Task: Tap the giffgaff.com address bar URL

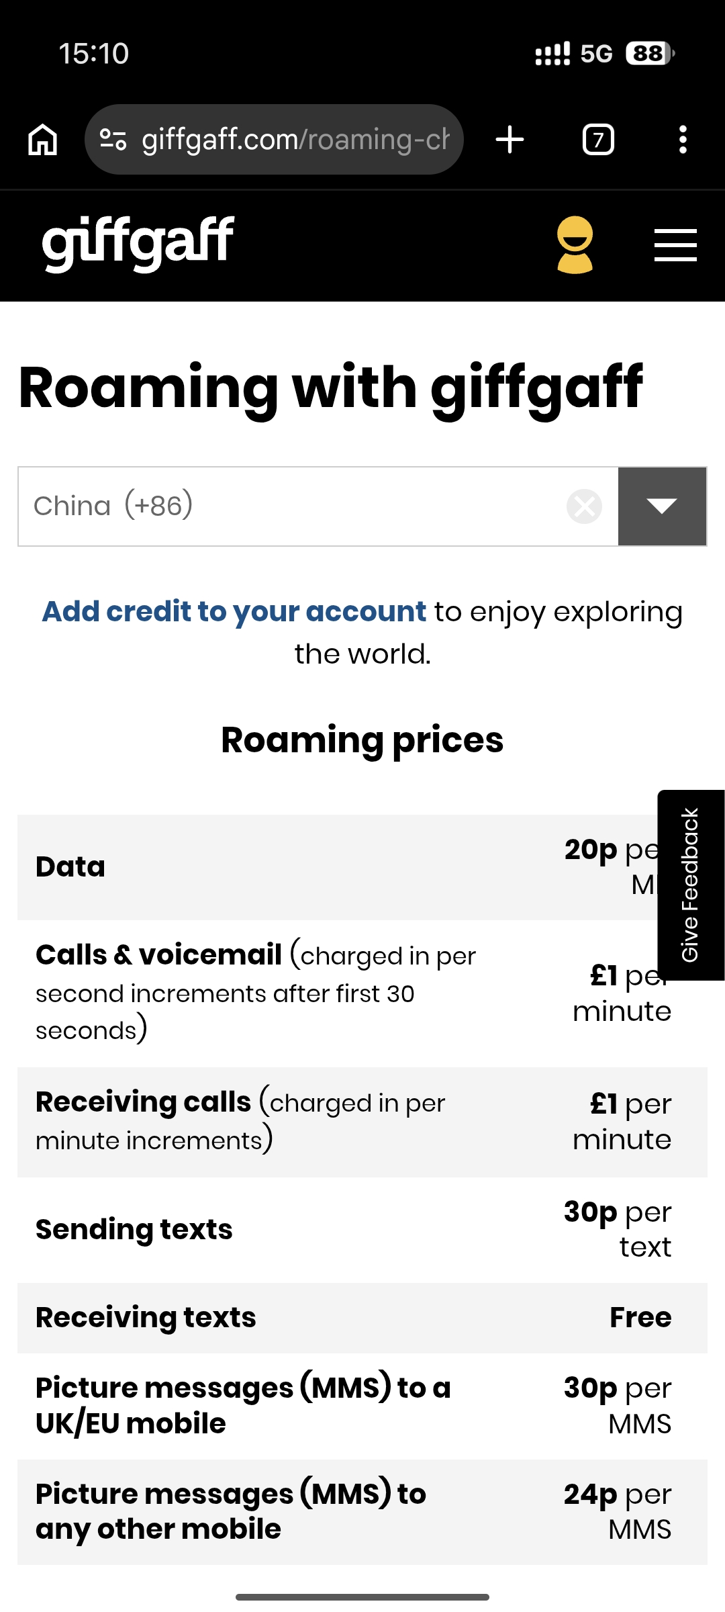Action: coord(295,140)
